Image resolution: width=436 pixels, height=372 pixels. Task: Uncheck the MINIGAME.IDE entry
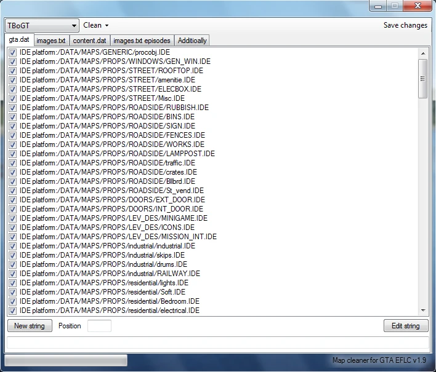(12, 218)
